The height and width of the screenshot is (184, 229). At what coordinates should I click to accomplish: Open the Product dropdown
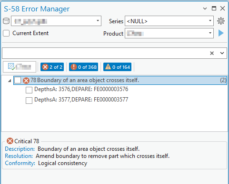(210, 33)
